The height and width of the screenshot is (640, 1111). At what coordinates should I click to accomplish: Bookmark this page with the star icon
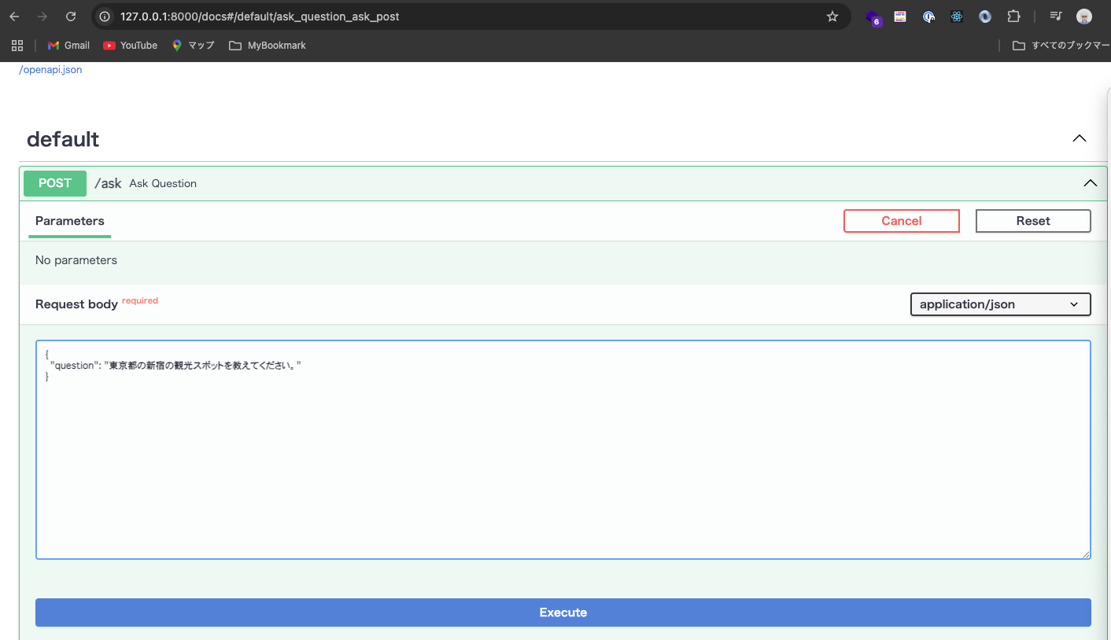point(832,17)
